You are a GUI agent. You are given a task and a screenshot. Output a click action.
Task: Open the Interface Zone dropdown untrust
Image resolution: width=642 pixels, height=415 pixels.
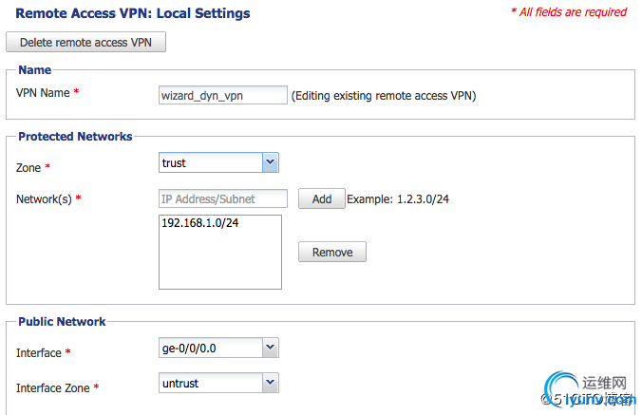[x=218, y=383]
